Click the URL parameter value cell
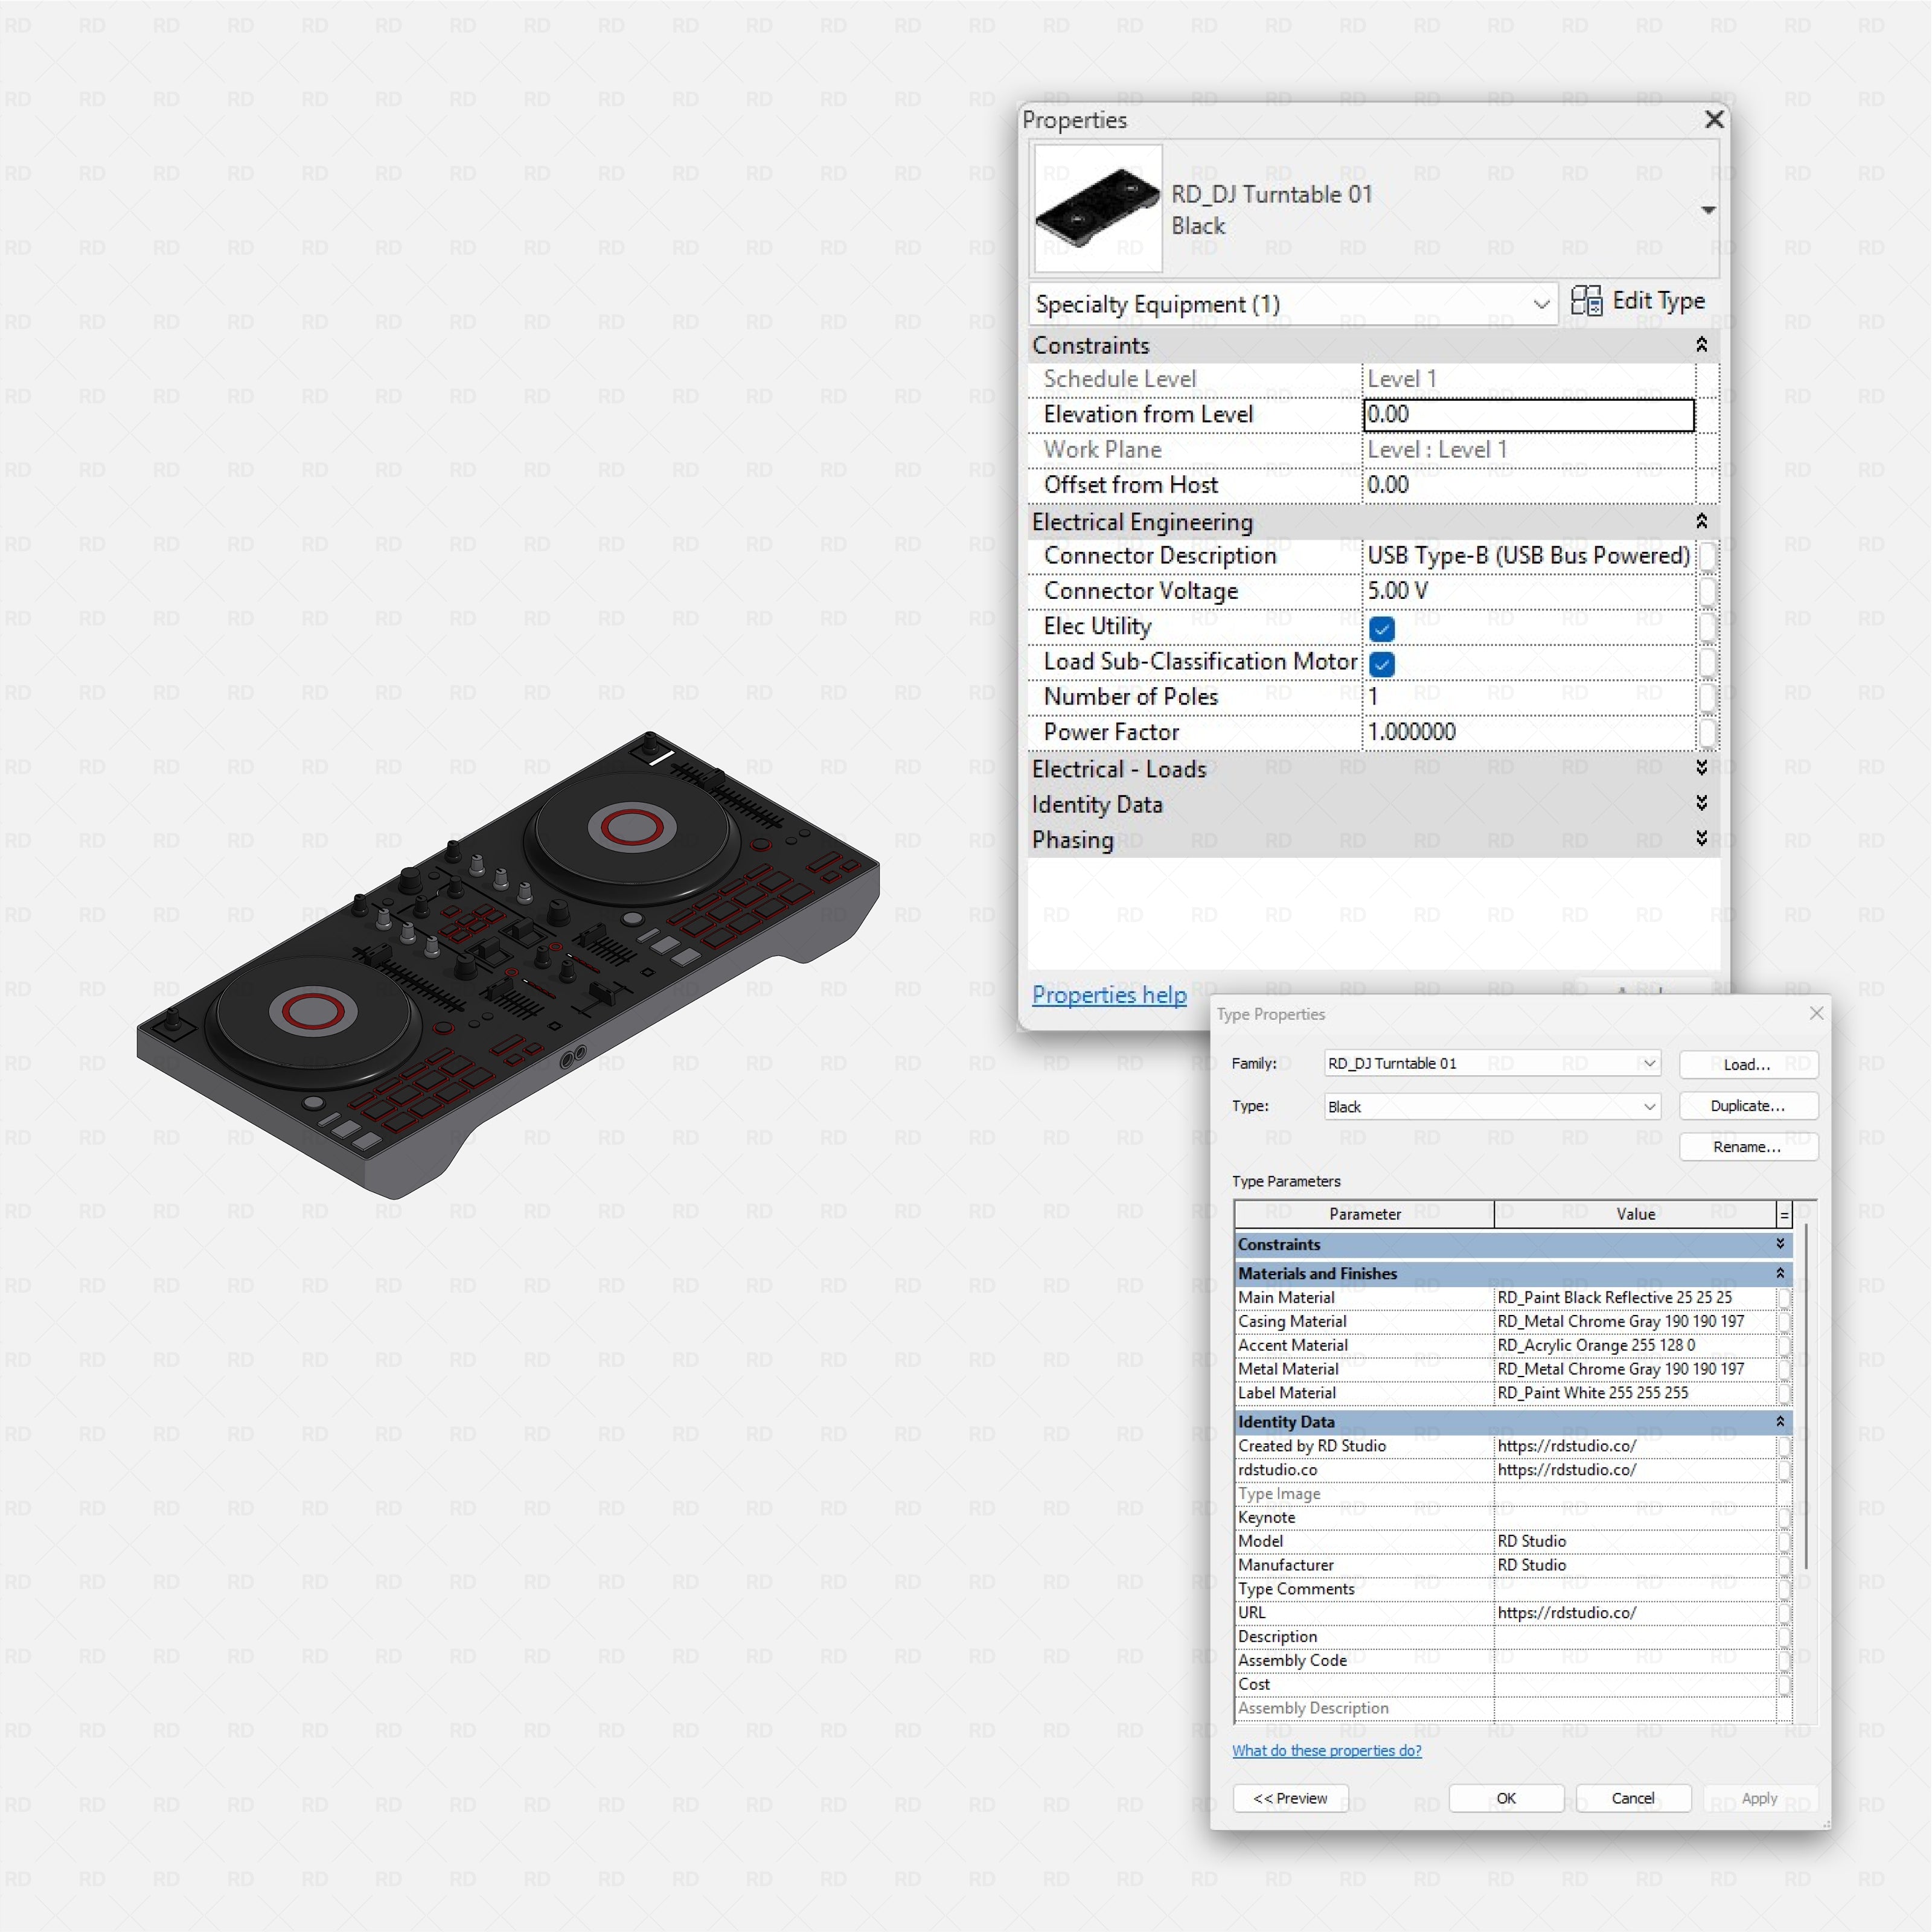This screenshot has height=1932, width=1932. tap(1634, 1613)
